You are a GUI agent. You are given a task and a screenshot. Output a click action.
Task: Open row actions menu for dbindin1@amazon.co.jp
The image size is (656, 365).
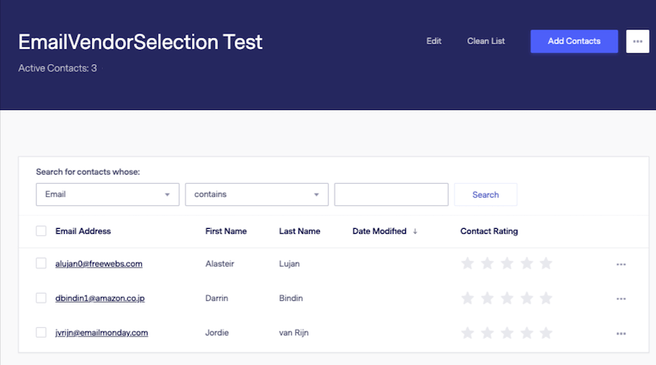click(x=621, y=299)
